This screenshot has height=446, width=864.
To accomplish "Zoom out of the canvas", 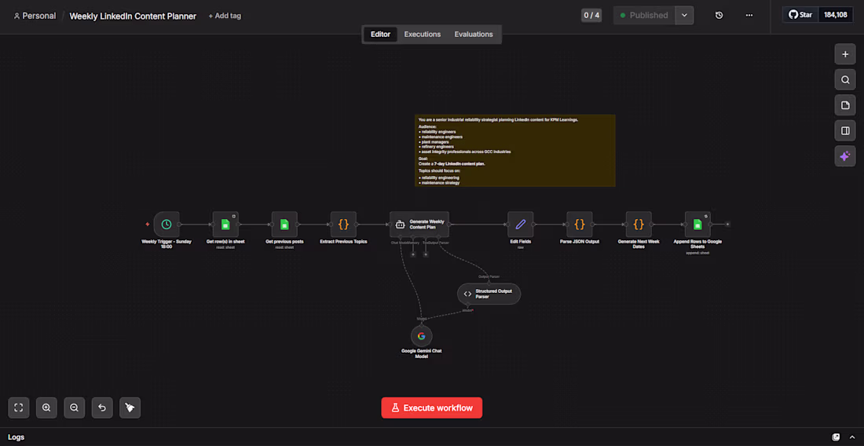I will [74, 408].
